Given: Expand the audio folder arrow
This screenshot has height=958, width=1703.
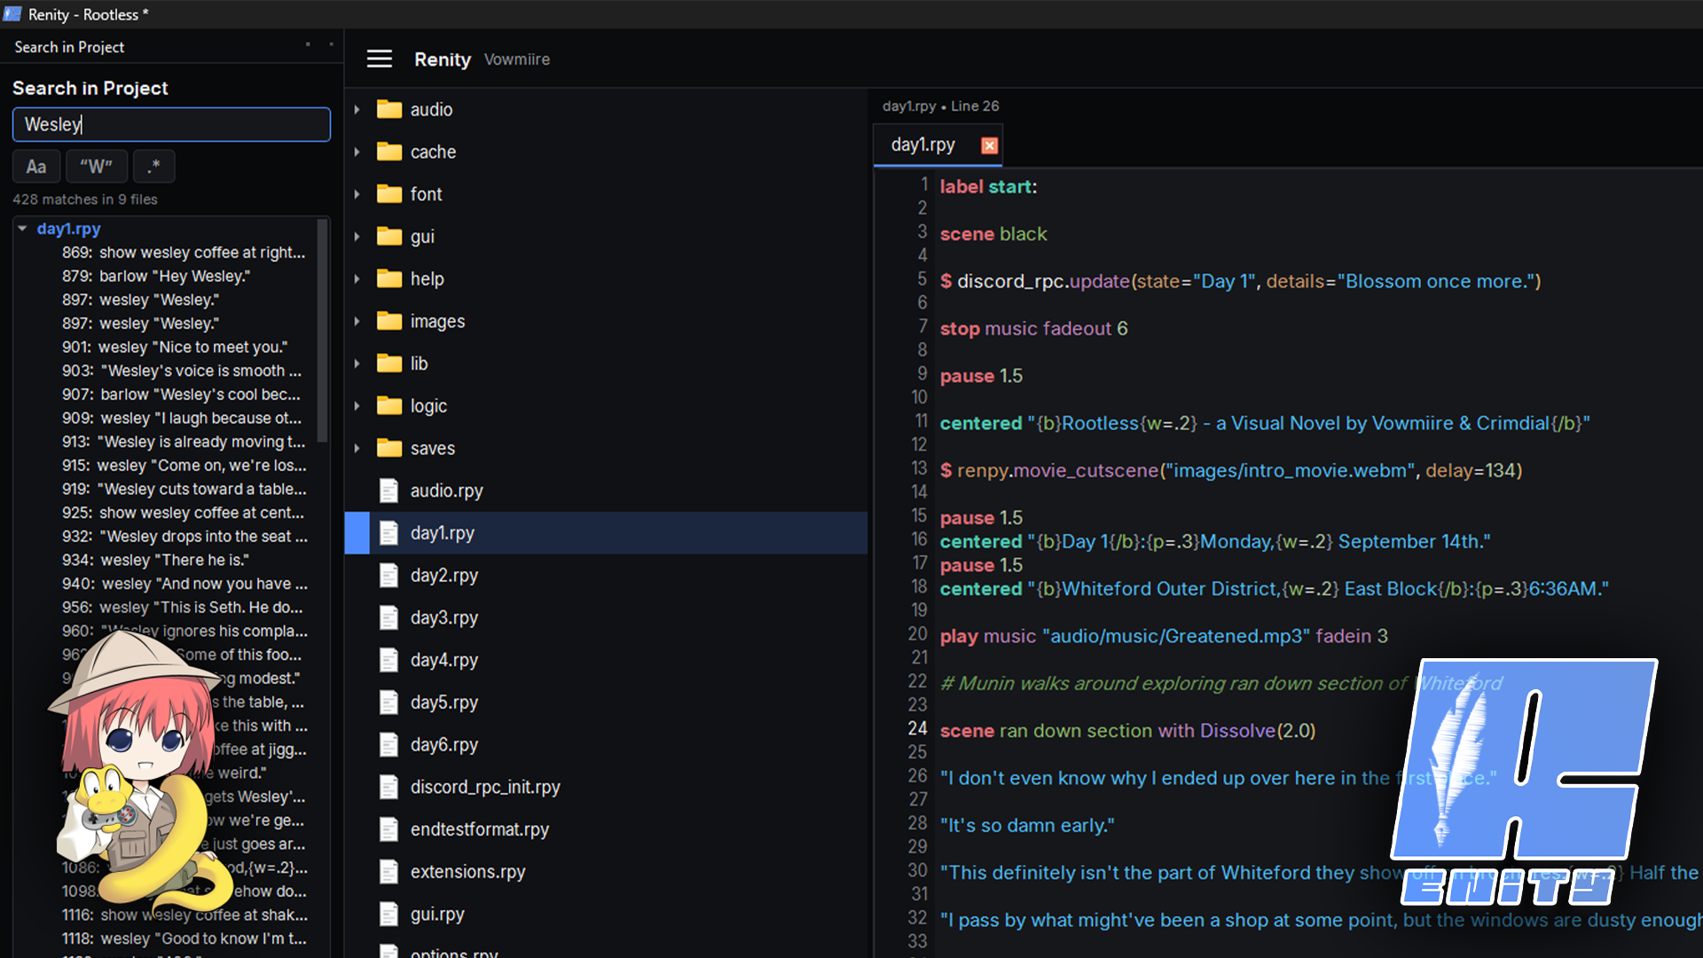Looking at the screenshot, I should pyautogui.click(x=357, y=109).
